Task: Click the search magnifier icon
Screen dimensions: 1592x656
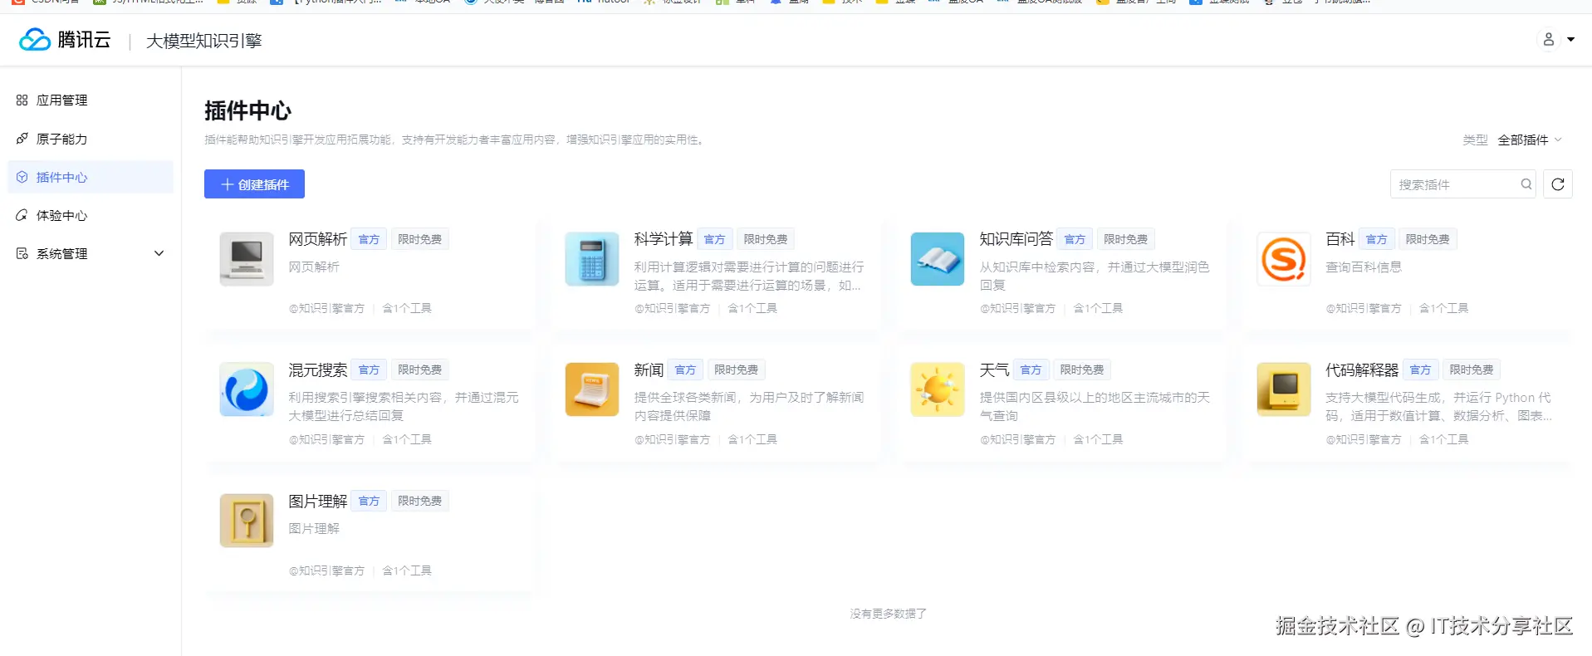Action: pos(1526,184)
